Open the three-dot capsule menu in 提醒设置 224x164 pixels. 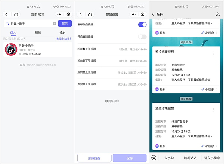point(134,14)
